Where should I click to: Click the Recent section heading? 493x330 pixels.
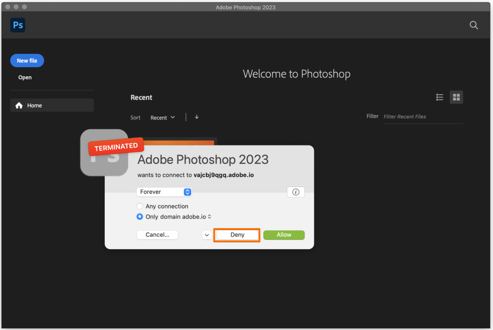[x=141, y=98]
